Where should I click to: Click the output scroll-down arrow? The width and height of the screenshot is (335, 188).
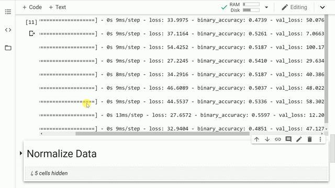coord(326,129)
